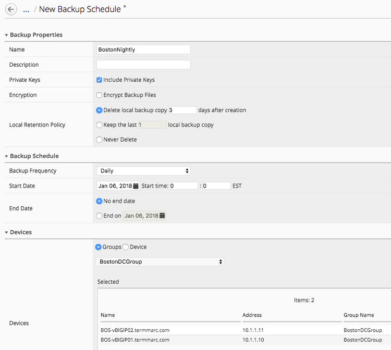Switch device selection to Device
The height and width of the screenshot is (350, 391).
125,247
